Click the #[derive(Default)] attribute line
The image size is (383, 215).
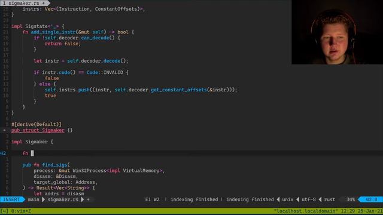tap(37, 124)
